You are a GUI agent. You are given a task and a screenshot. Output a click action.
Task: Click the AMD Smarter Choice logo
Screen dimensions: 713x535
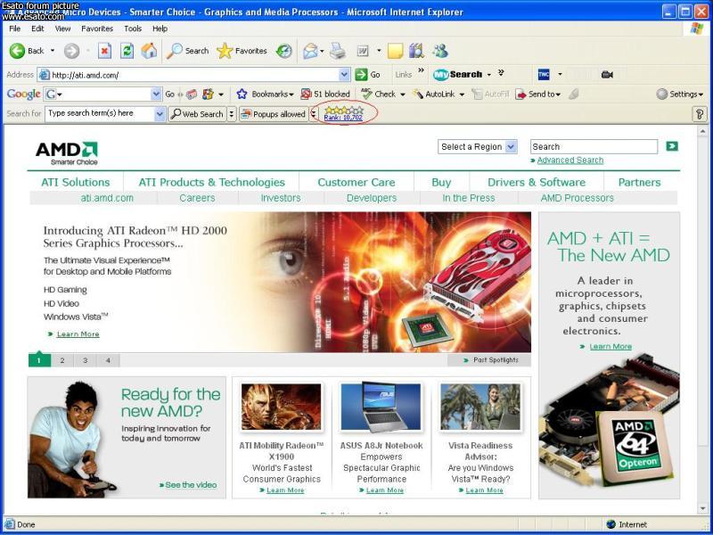[x=67, y=152]
